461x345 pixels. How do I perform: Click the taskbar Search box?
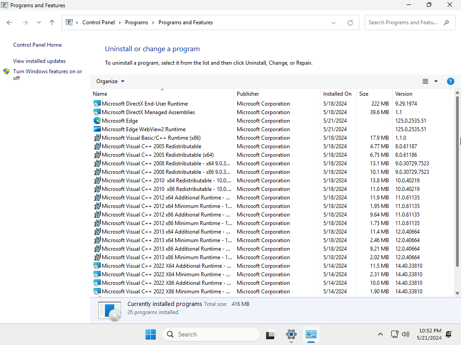pos(211,334)
